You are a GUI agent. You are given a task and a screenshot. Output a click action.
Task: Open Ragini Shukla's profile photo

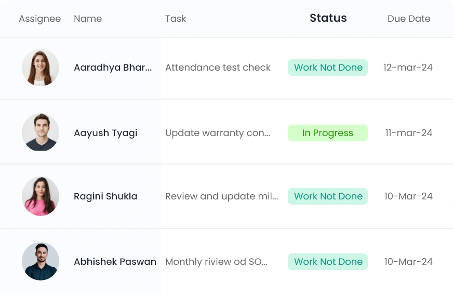[x=41, y=196]
